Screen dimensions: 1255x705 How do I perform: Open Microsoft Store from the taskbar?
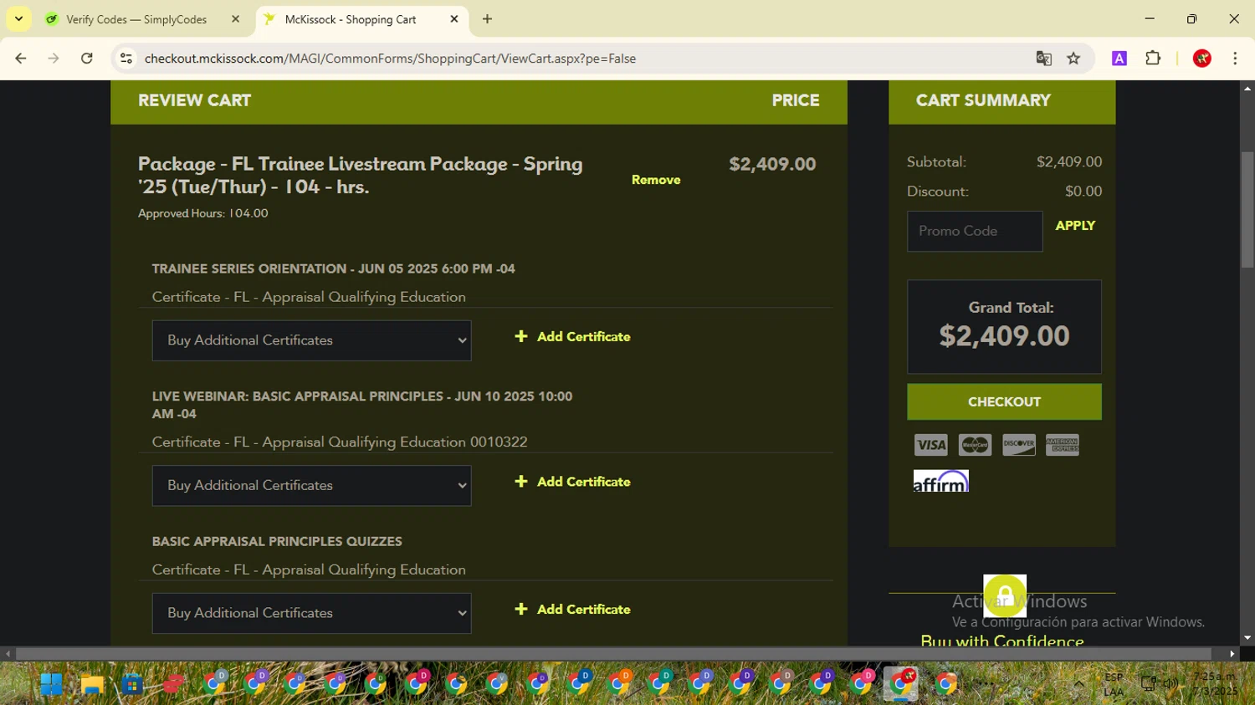tap(132, 684)
